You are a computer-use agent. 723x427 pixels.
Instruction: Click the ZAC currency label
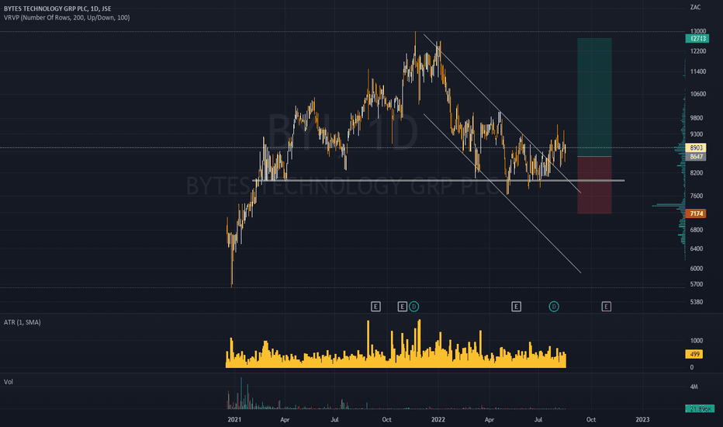[695, 7]
